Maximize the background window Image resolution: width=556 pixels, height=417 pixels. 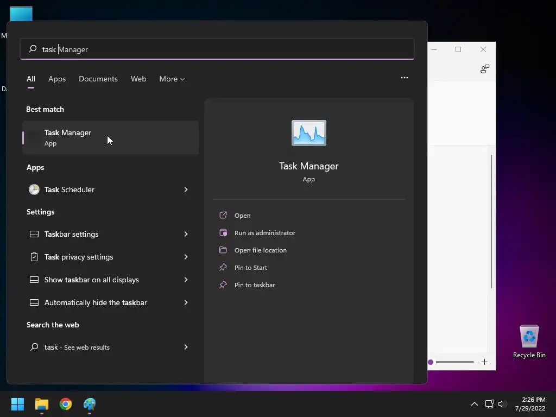coord(458,49)
